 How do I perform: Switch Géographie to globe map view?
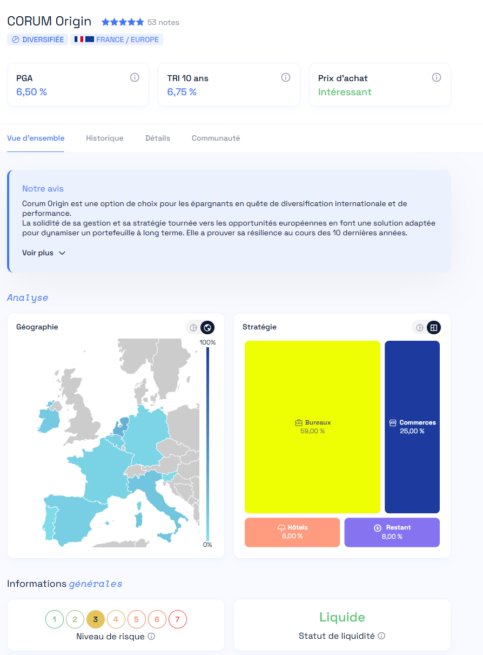(x=207, y=327)
